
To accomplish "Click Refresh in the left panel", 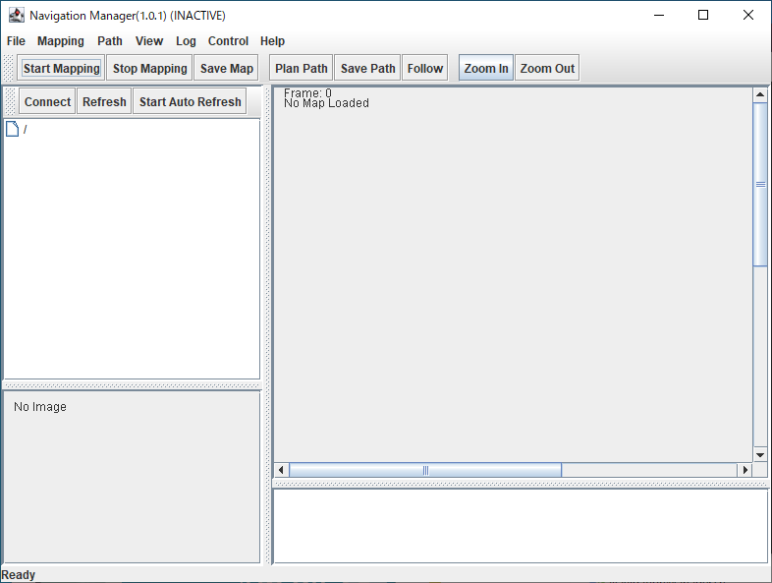I will [104, 102].
